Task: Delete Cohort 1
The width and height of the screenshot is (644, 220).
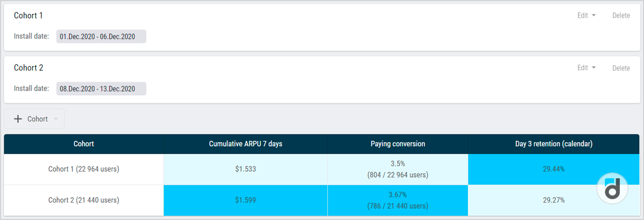Action: (x=621, y=16)
